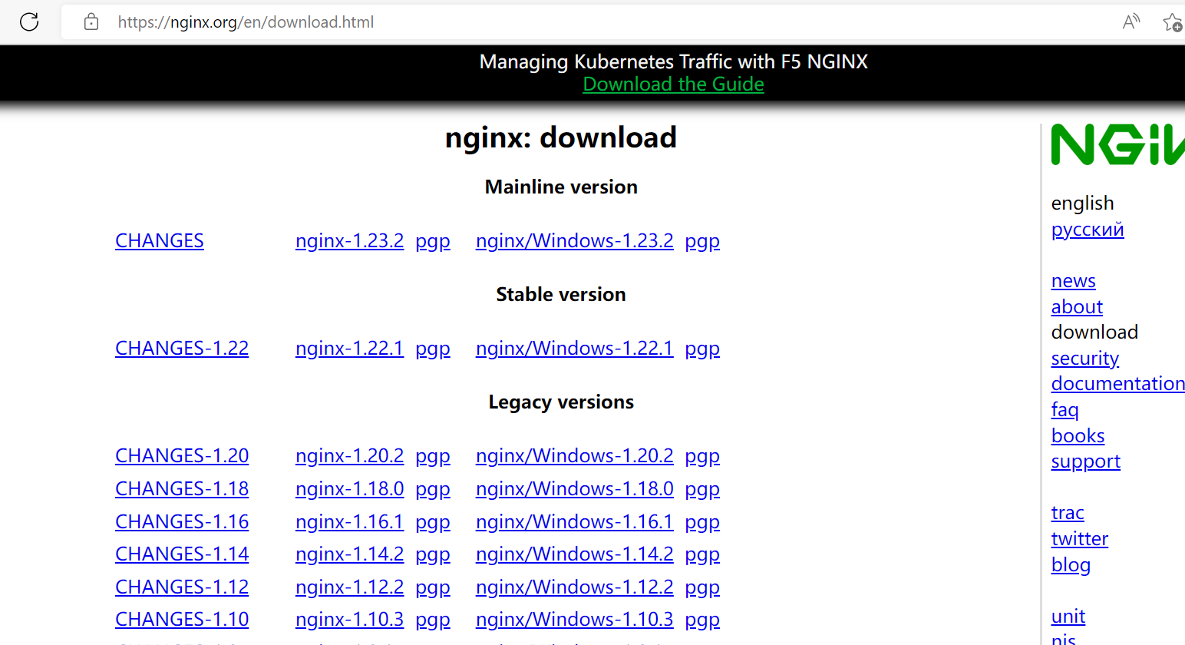Open pgp signature for nginx/Windows-1.12.2
Image resolution: width=1185 pixels, height=645 pixels.
[x=702, y=587]
